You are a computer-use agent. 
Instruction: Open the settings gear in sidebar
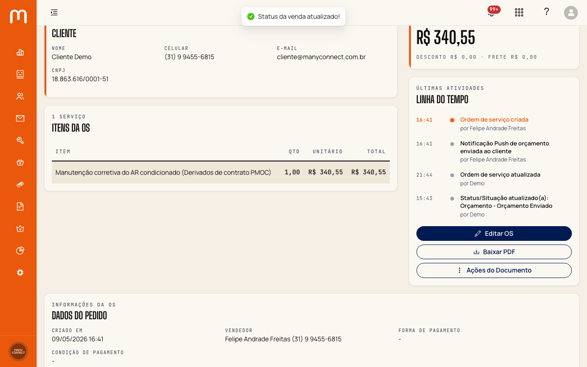tap(20, 272)
